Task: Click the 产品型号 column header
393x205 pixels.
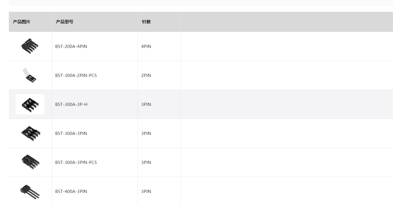Action: tap(64, 22)
